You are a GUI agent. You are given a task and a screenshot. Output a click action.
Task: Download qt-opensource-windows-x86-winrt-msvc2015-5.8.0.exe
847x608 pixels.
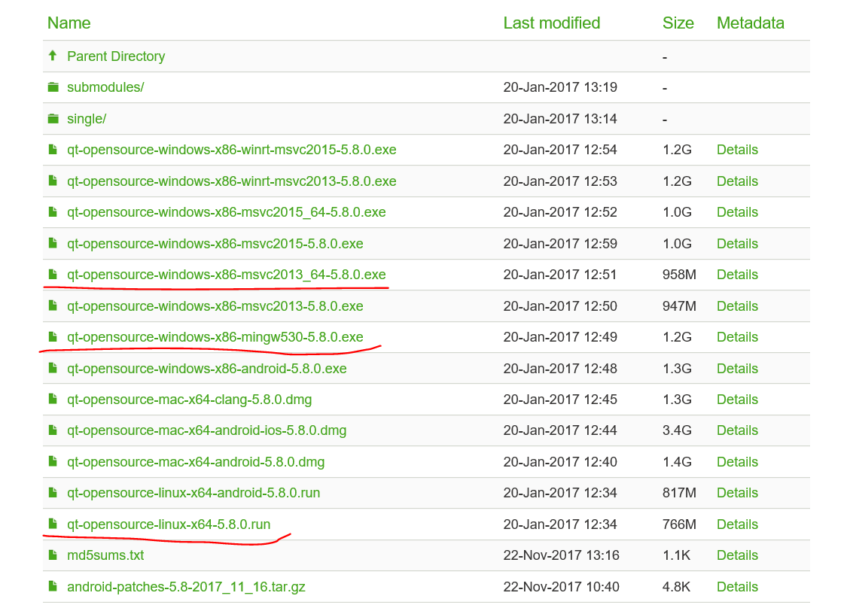tap(232, 150)
